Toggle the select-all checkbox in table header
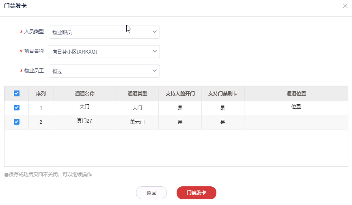The width and height of the screenshot is (352, 205). (x=17, y=93)
